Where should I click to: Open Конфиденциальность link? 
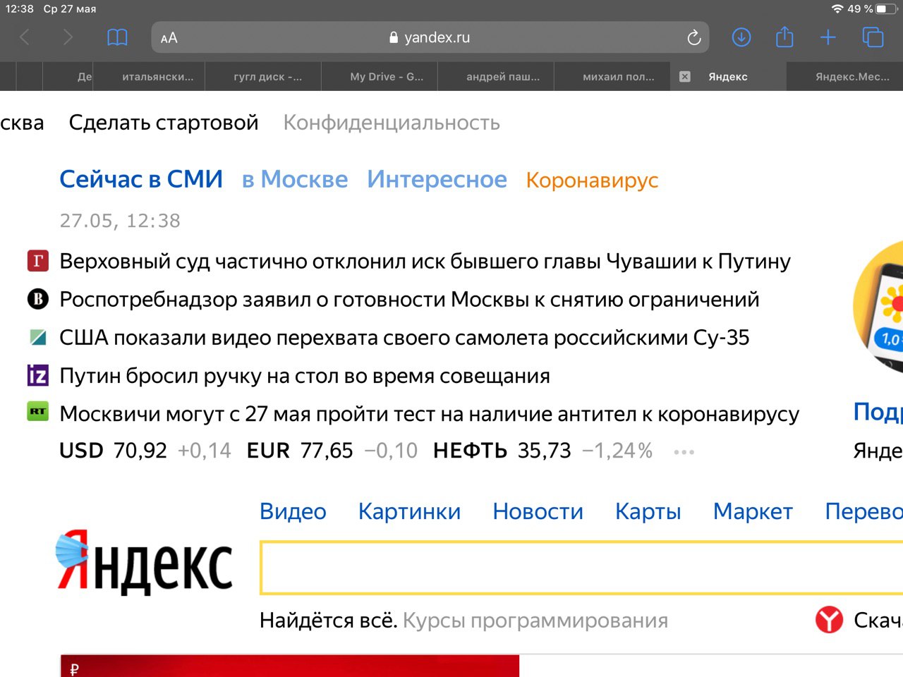[392, 123]
